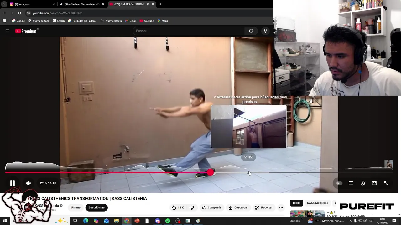
Task: Expand the Escritorio toolbar chevron
Action: click(302, 219)
